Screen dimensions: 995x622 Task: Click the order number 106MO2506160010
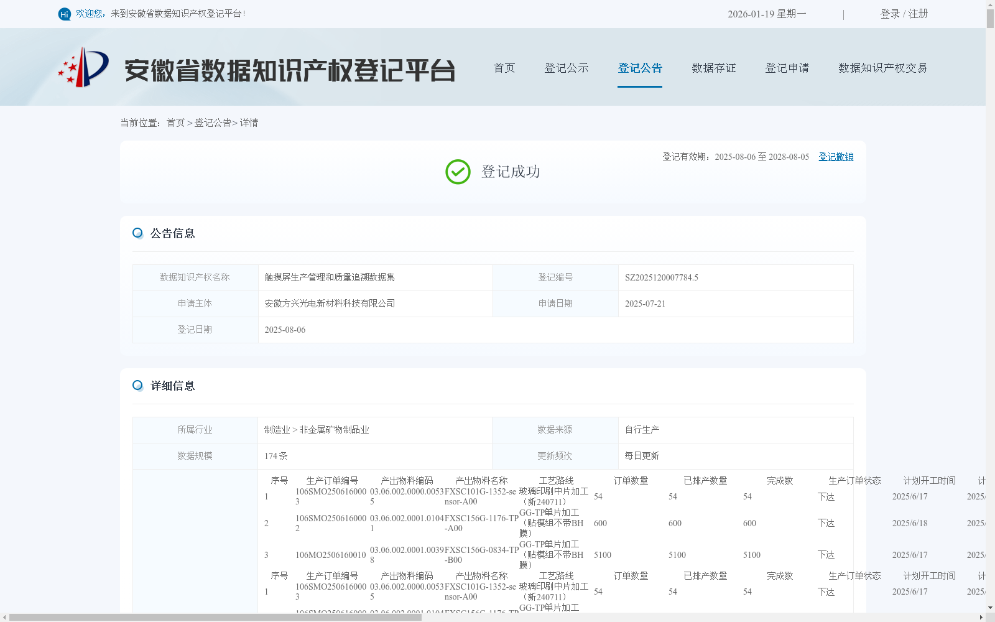330,555
